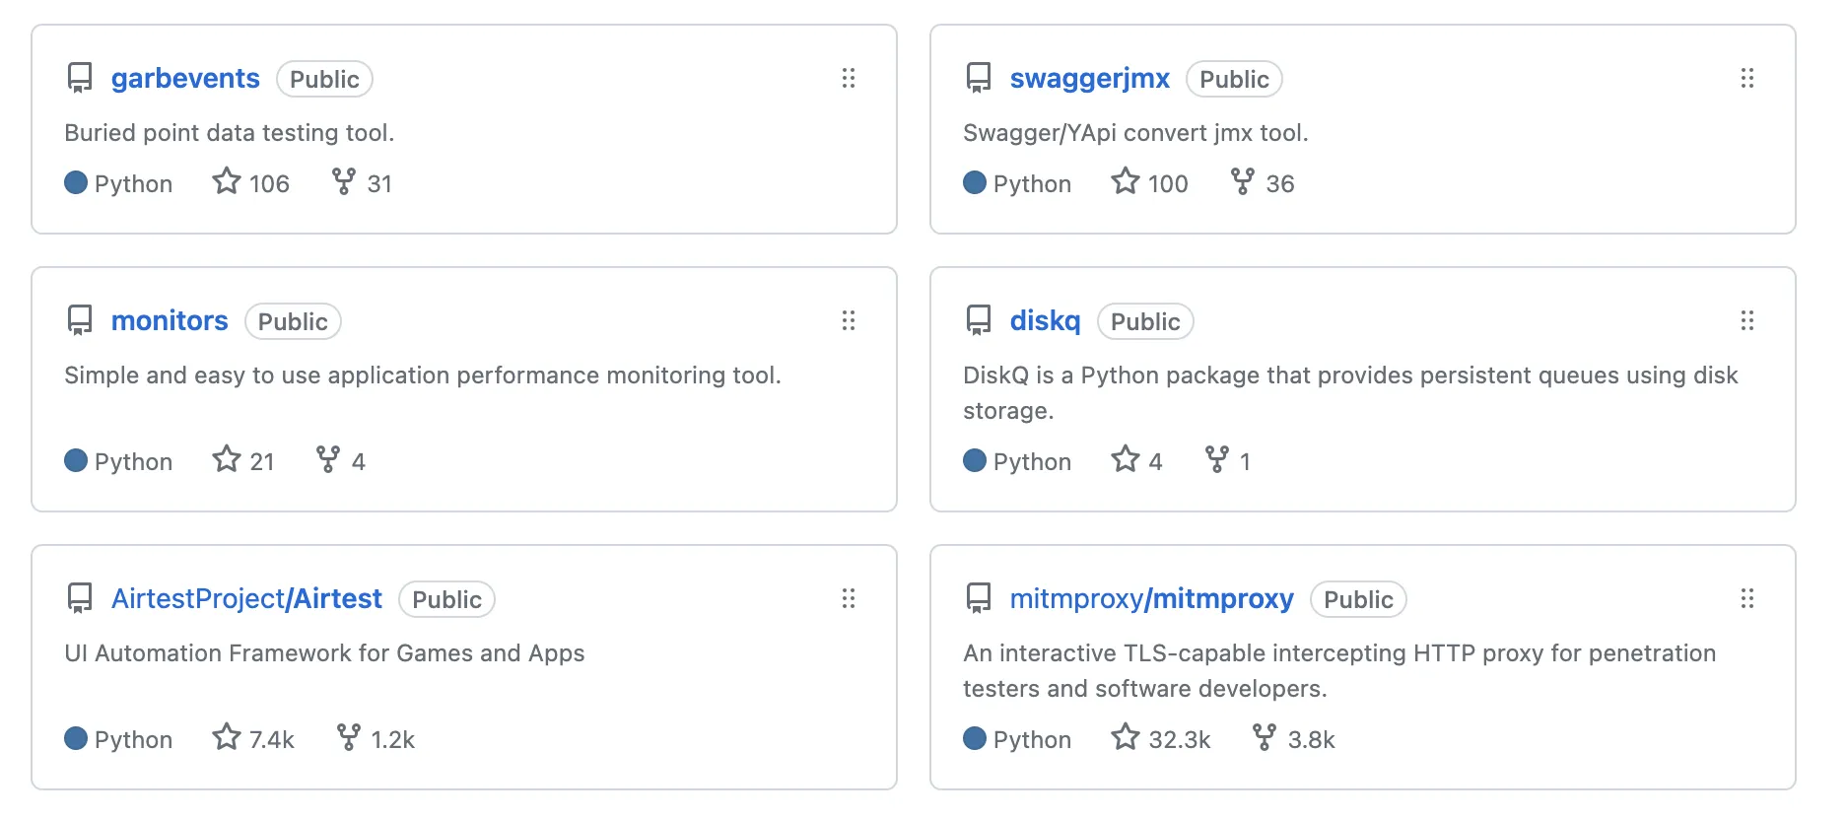Viewport: 1847px width, 818px height.
Task: Open the diskq repository
Action: pyautogui.click(x=1045, y=321)
